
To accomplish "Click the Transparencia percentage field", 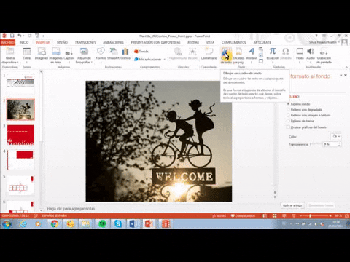I will [330, 144].
